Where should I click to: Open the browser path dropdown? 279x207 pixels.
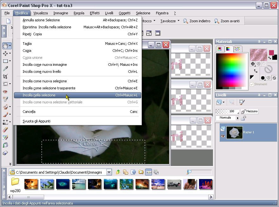click(109, 172)
